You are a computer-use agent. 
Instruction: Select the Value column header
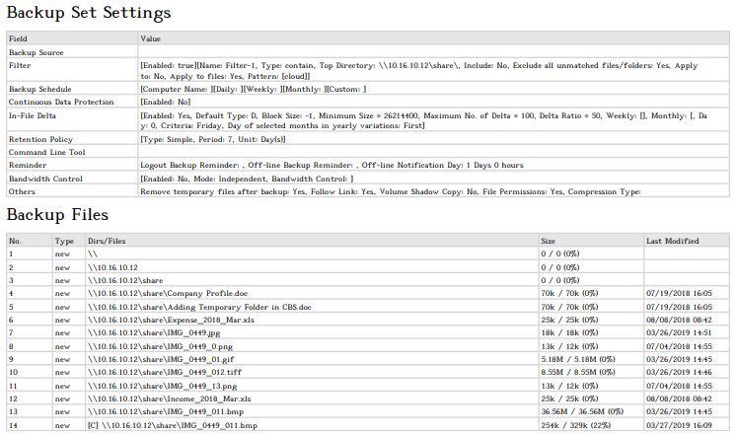coord(151,38)
